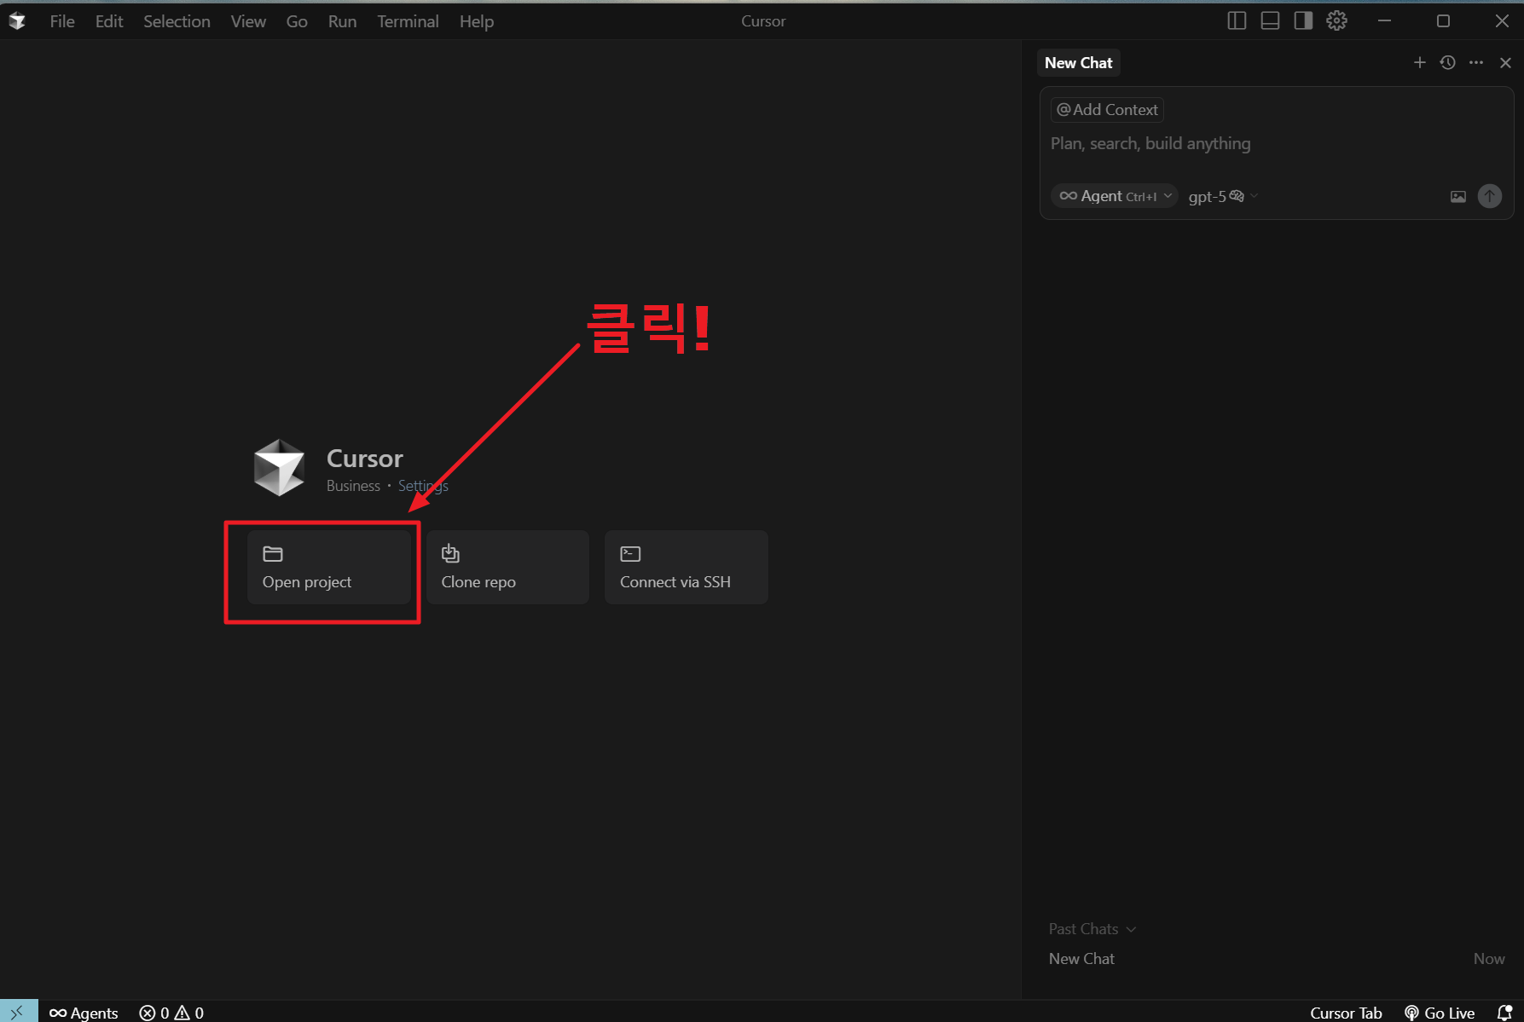Click Cursor Tab in the status bar
This screenshot has width=1524, height=1022.
(x=1346, y=1013)
